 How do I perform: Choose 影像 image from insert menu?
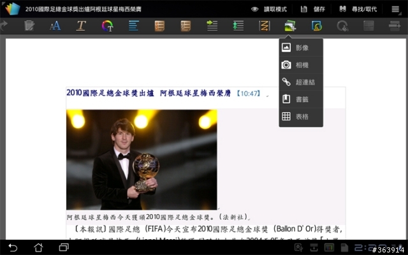pyautogui.click(x=301, y=48)
